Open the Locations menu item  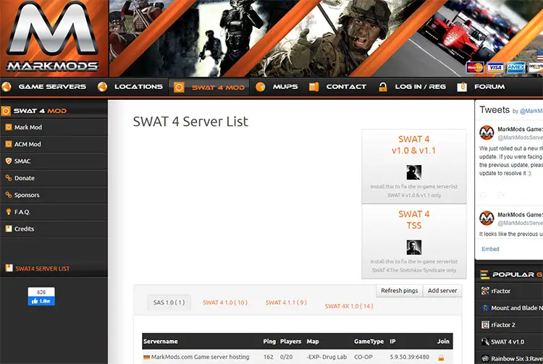(138, 87)
